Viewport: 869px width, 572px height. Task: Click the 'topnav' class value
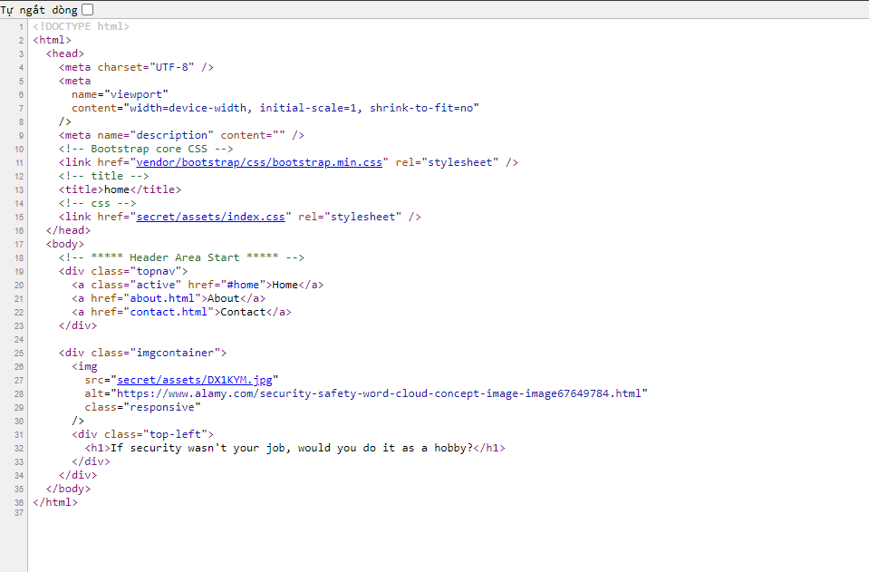(x=159, y=271)
